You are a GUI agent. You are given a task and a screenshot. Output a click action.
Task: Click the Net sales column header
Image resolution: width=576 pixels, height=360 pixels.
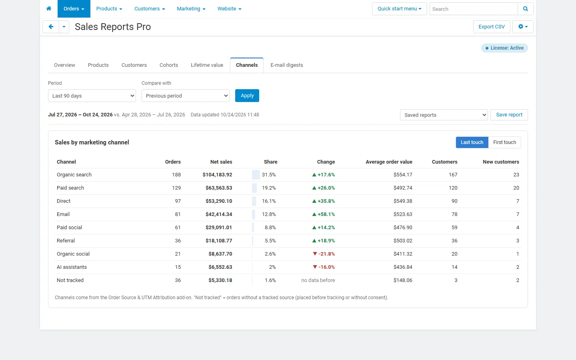(x=221, y=162)
